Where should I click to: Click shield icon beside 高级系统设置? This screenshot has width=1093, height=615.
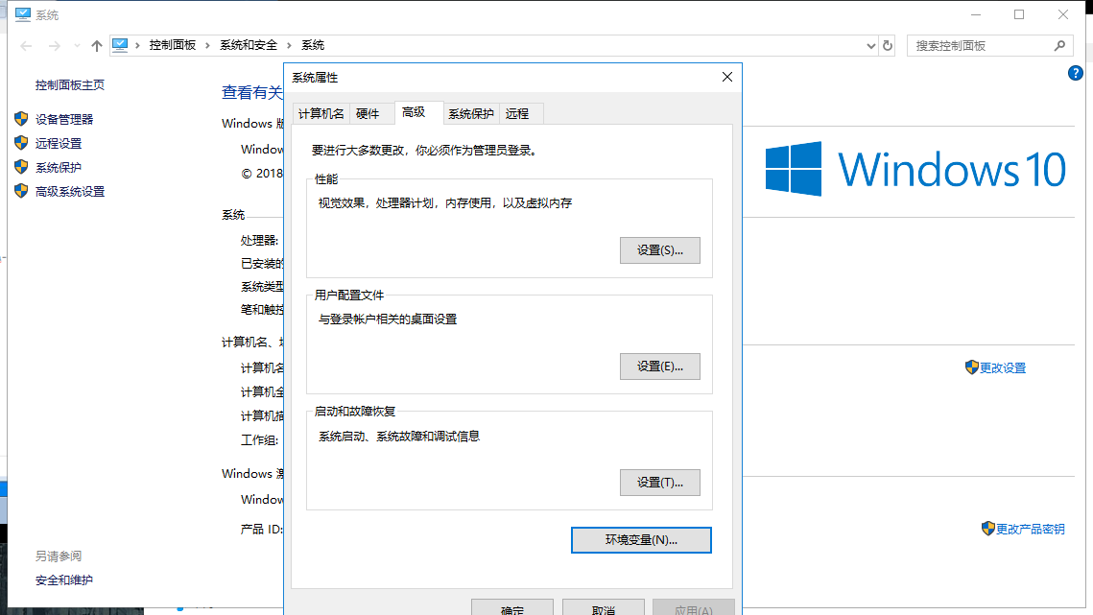[22, 191]
